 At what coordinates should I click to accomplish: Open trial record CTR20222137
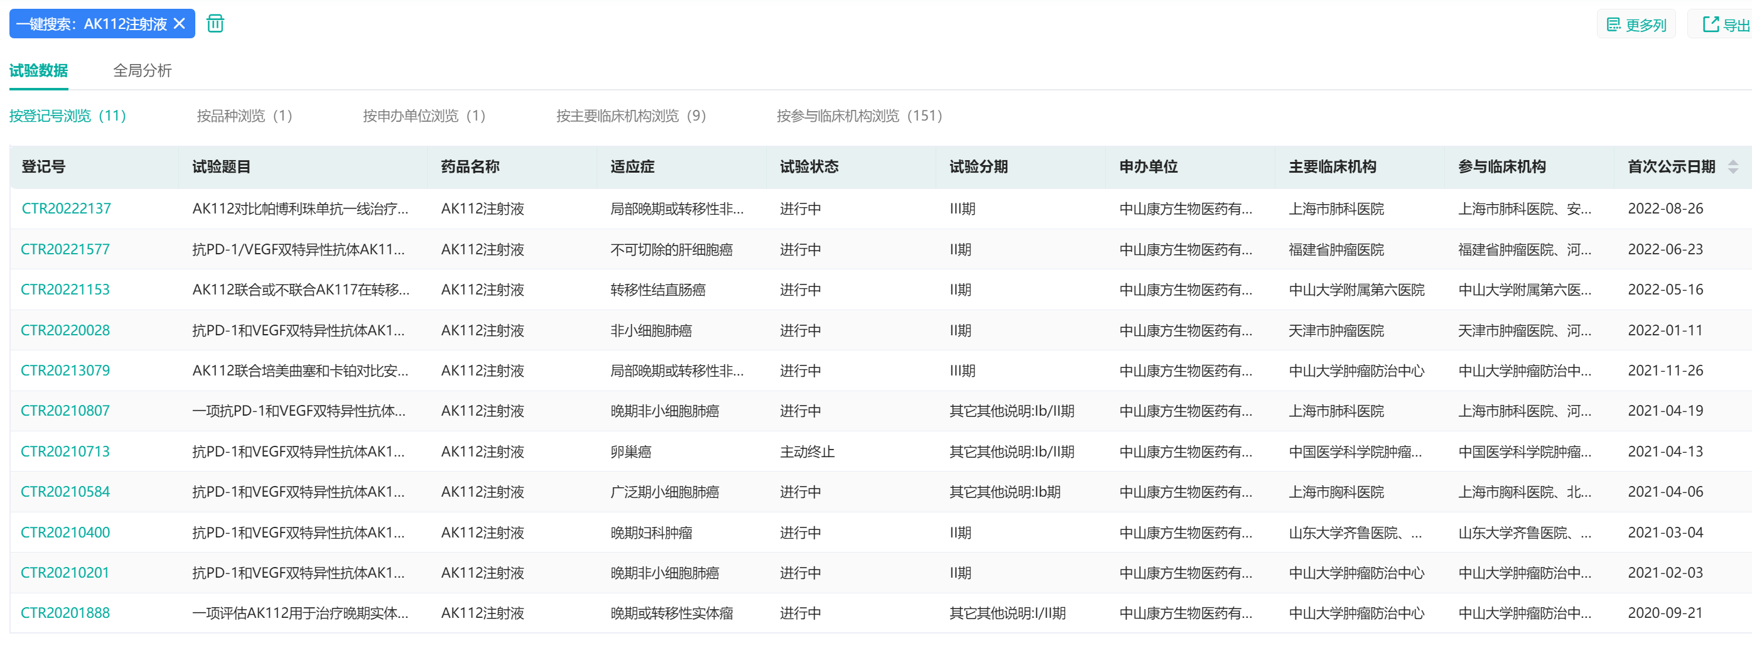point(66,208)
